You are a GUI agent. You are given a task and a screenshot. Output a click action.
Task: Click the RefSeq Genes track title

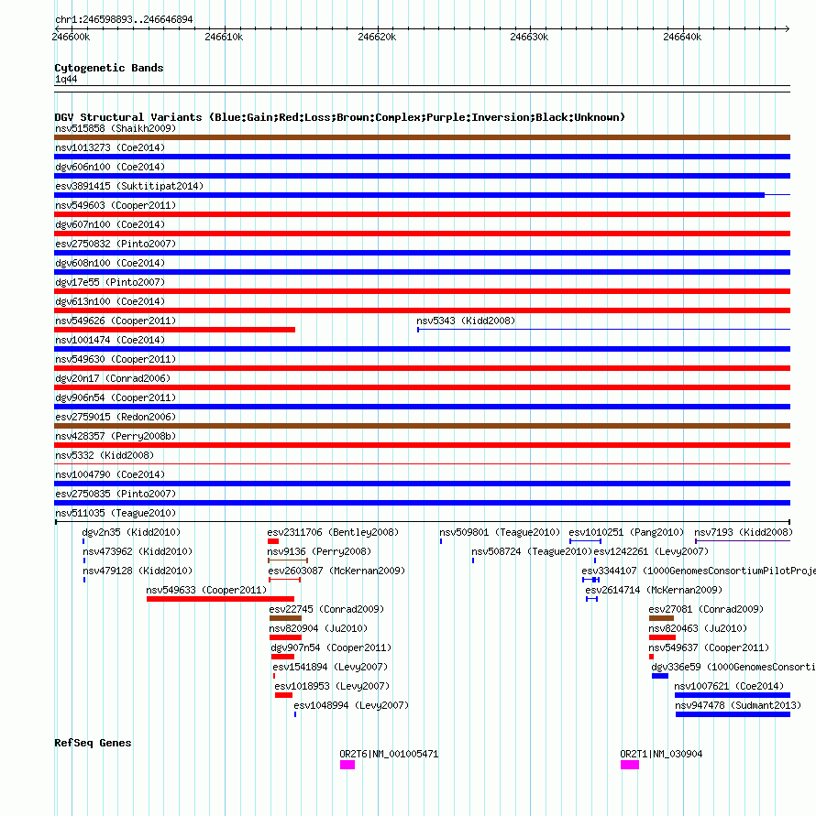93,743
